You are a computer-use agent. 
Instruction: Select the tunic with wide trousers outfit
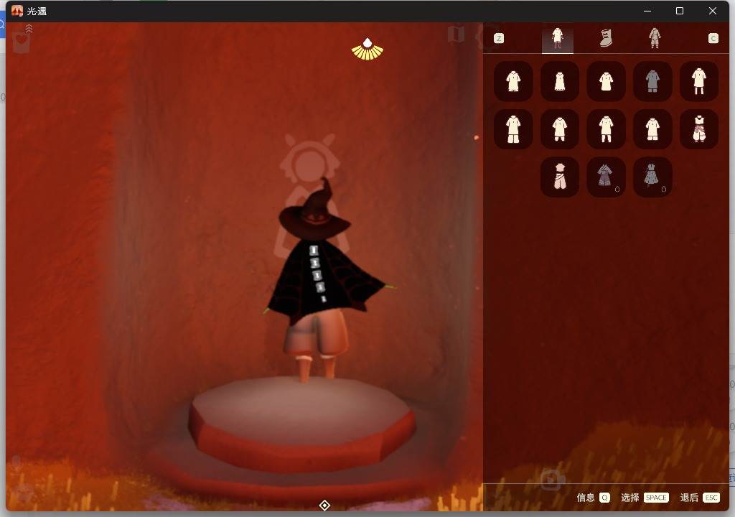click(x=513, y=129)
